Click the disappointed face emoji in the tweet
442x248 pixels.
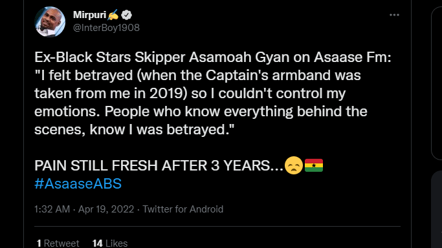293,165
